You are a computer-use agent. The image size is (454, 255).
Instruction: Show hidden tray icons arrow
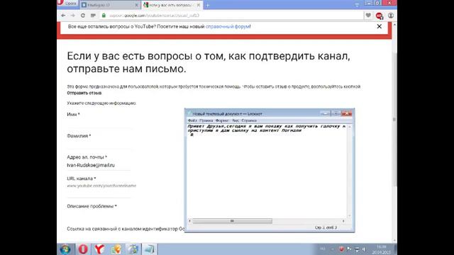click(x=333, y=249)
